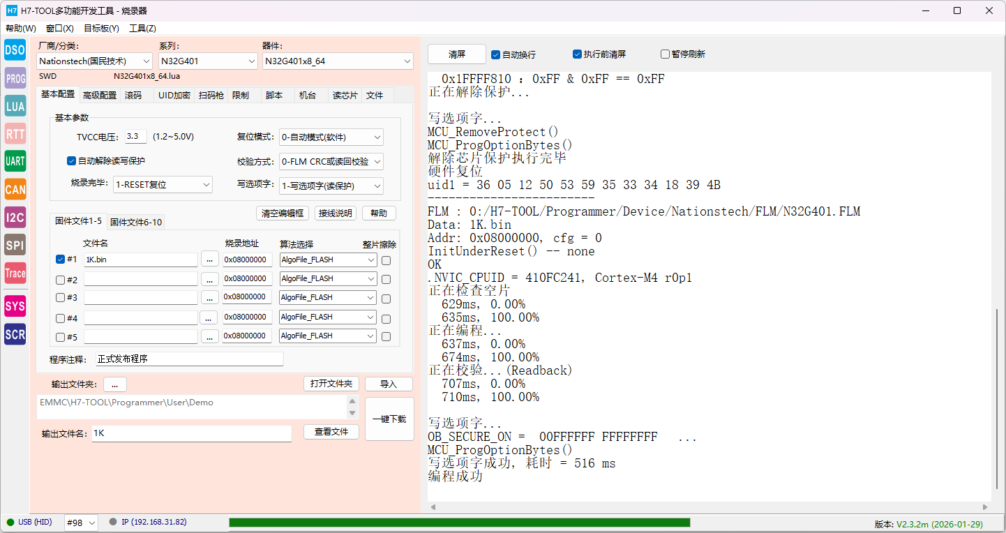Open the 目标板(Y) menu
This screenshot has width=1006, height=533.
(101, 29)
